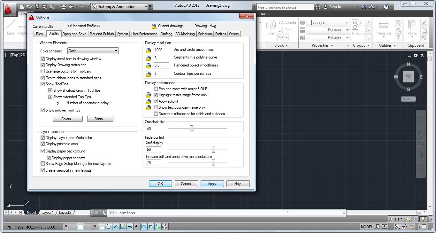
Task: Click the TOP face of the ViewCube
Action: pyautogui.click(x=409, y=77)
